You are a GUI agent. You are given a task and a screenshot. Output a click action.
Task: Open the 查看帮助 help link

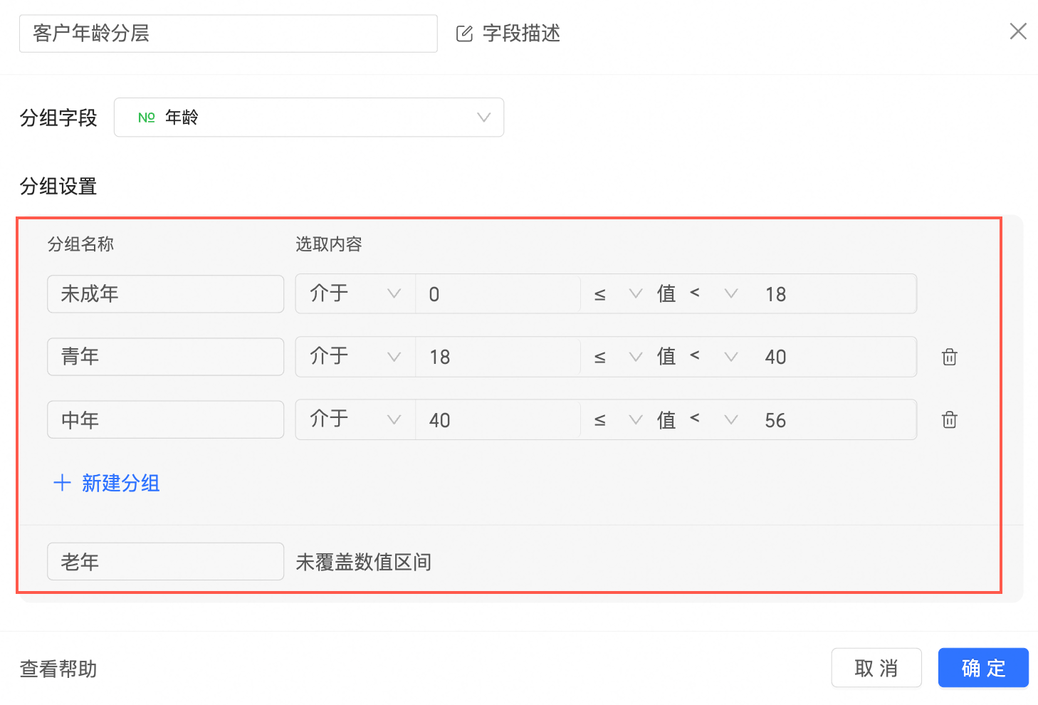click(x=58, y=669)
